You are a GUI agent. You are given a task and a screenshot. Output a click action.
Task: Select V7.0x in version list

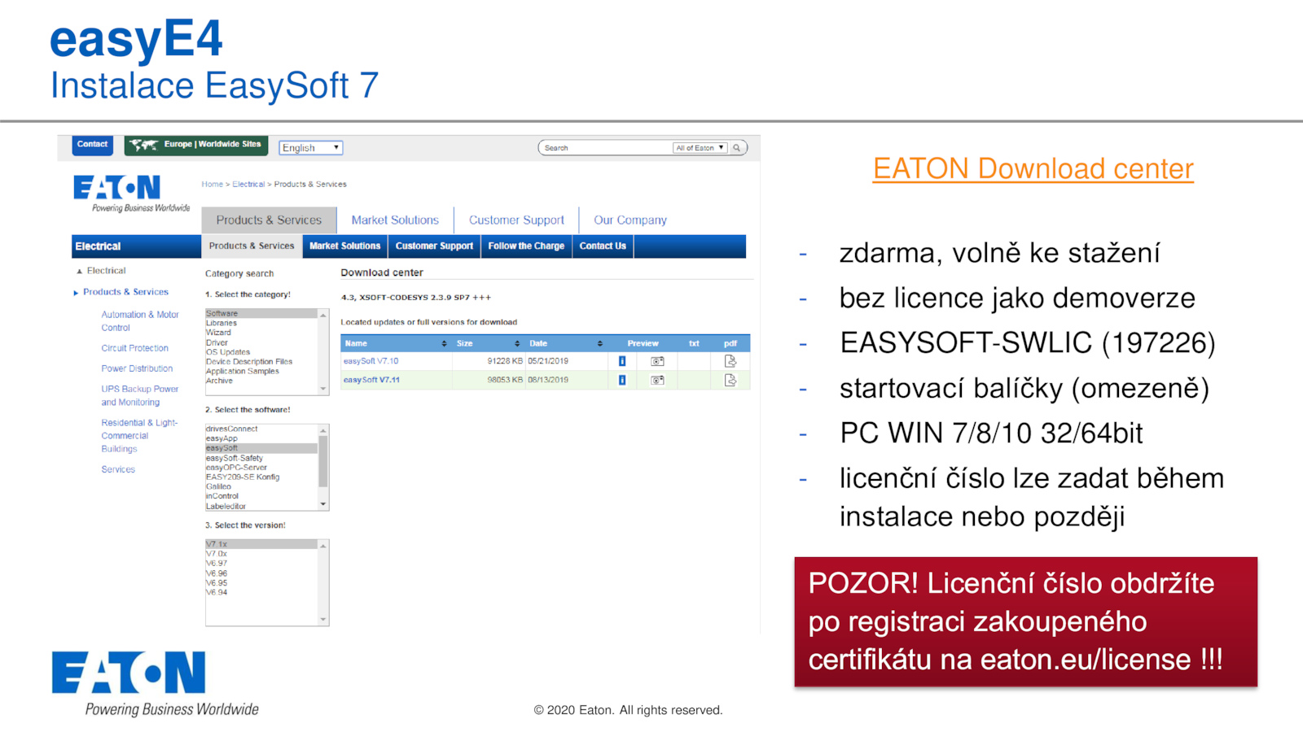click(217, 554)
